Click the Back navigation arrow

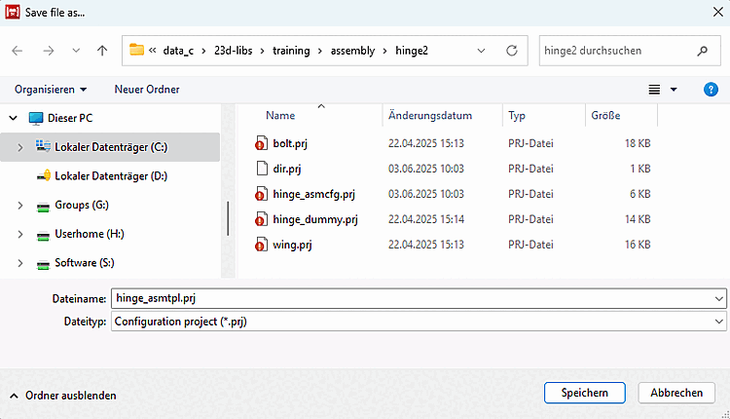click(17, 51)
